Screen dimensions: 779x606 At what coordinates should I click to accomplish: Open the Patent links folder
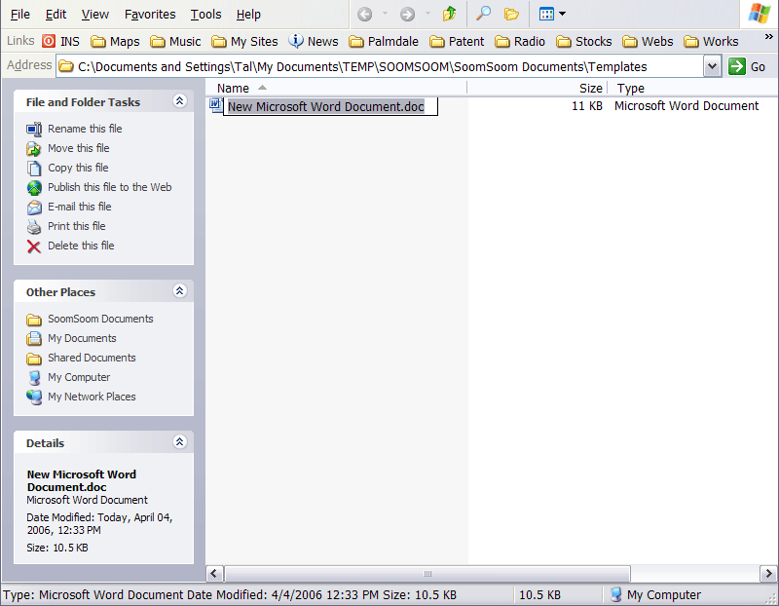click(457, 41)
